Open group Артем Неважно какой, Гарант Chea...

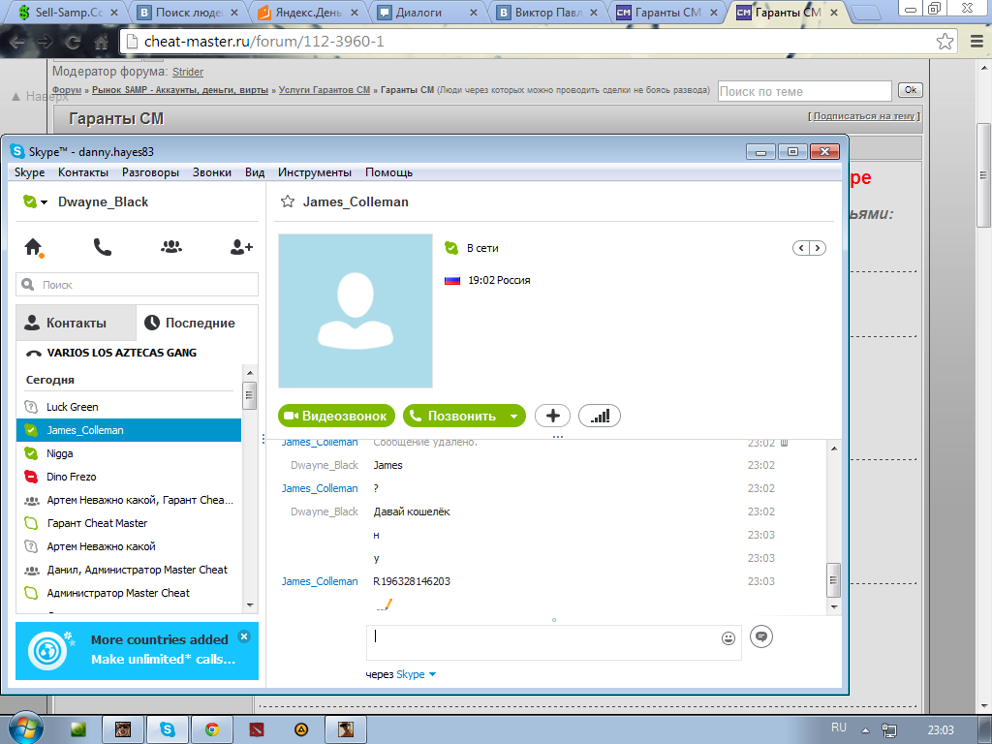tap(129, 500)
